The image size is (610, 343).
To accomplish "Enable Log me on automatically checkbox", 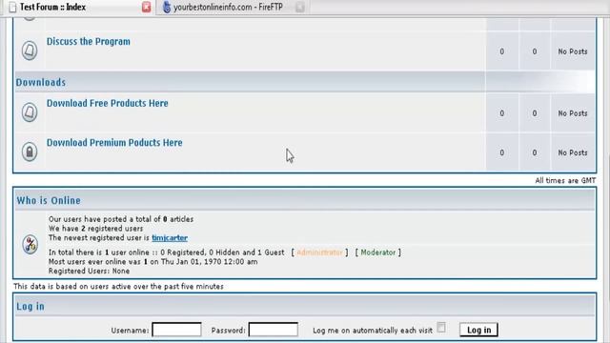I will [x=441, y=328].
